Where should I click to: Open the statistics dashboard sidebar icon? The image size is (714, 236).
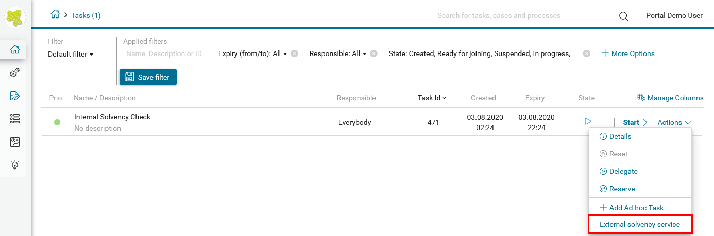click(15, 142)
